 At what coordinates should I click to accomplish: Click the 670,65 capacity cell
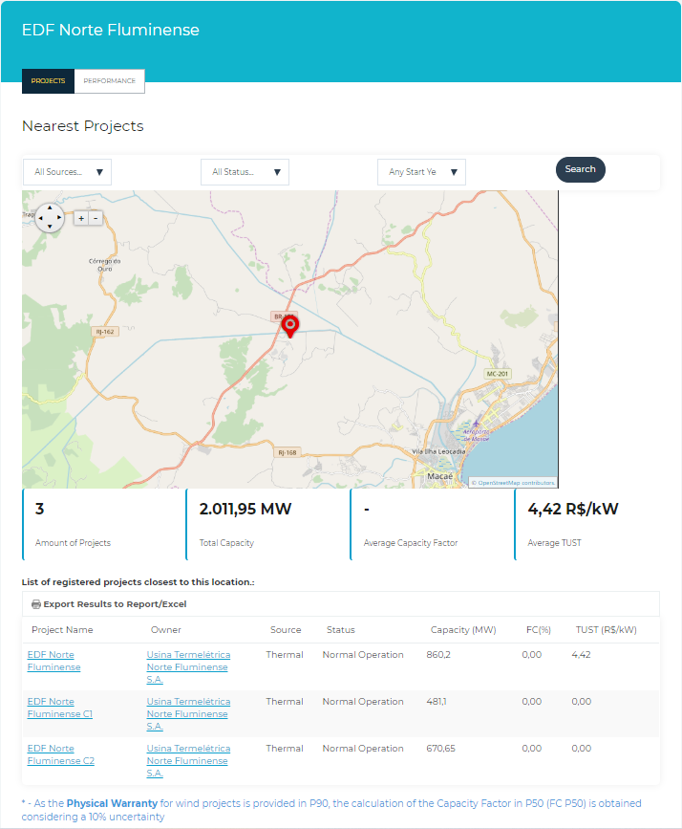pos(440,749)
